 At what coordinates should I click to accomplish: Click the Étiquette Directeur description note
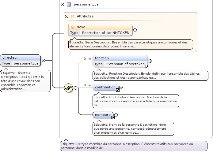pos(25,81)
